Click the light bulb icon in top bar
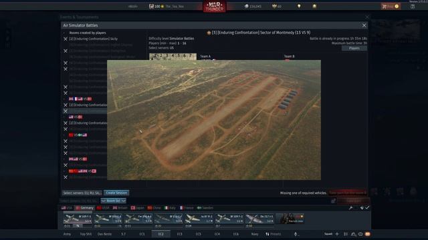The width and height of the screenshot is (428, 240). click(x=299, y=6)
